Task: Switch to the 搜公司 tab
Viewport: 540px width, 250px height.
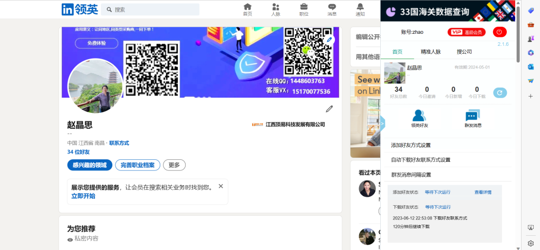Action: 464,52
